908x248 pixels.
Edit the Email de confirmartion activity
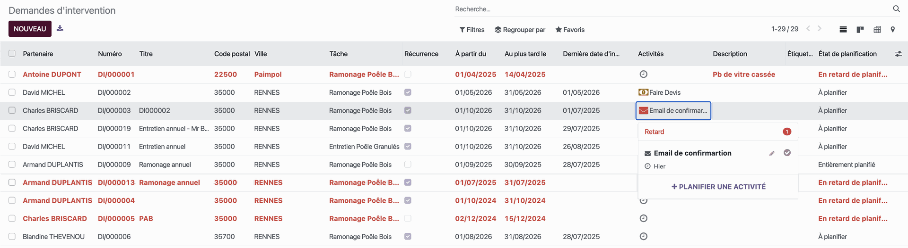click(x=772, y=153)
